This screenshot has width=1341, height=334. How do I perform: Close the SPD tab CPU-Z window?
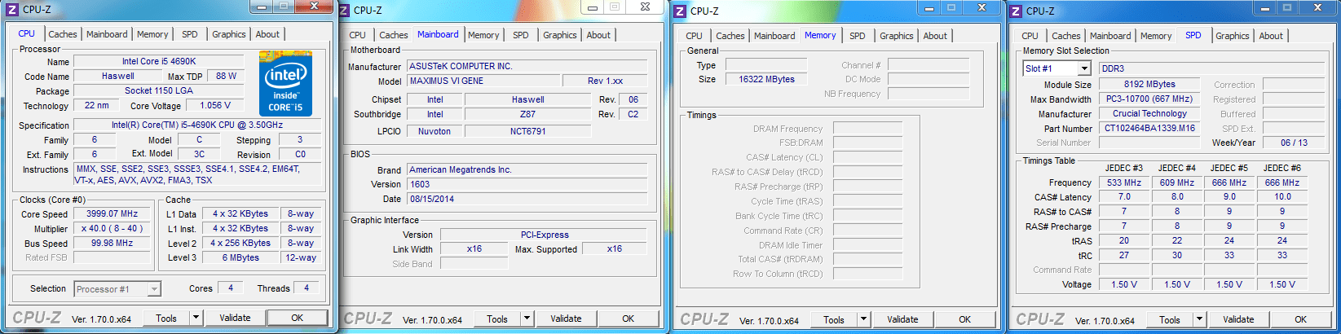pyautogui.click(x=1319, y=8)
